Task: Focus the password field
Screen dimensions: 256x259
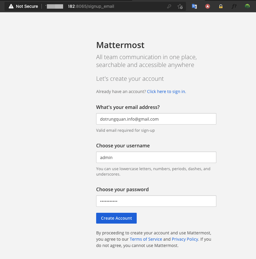Action: pos(156,201)
